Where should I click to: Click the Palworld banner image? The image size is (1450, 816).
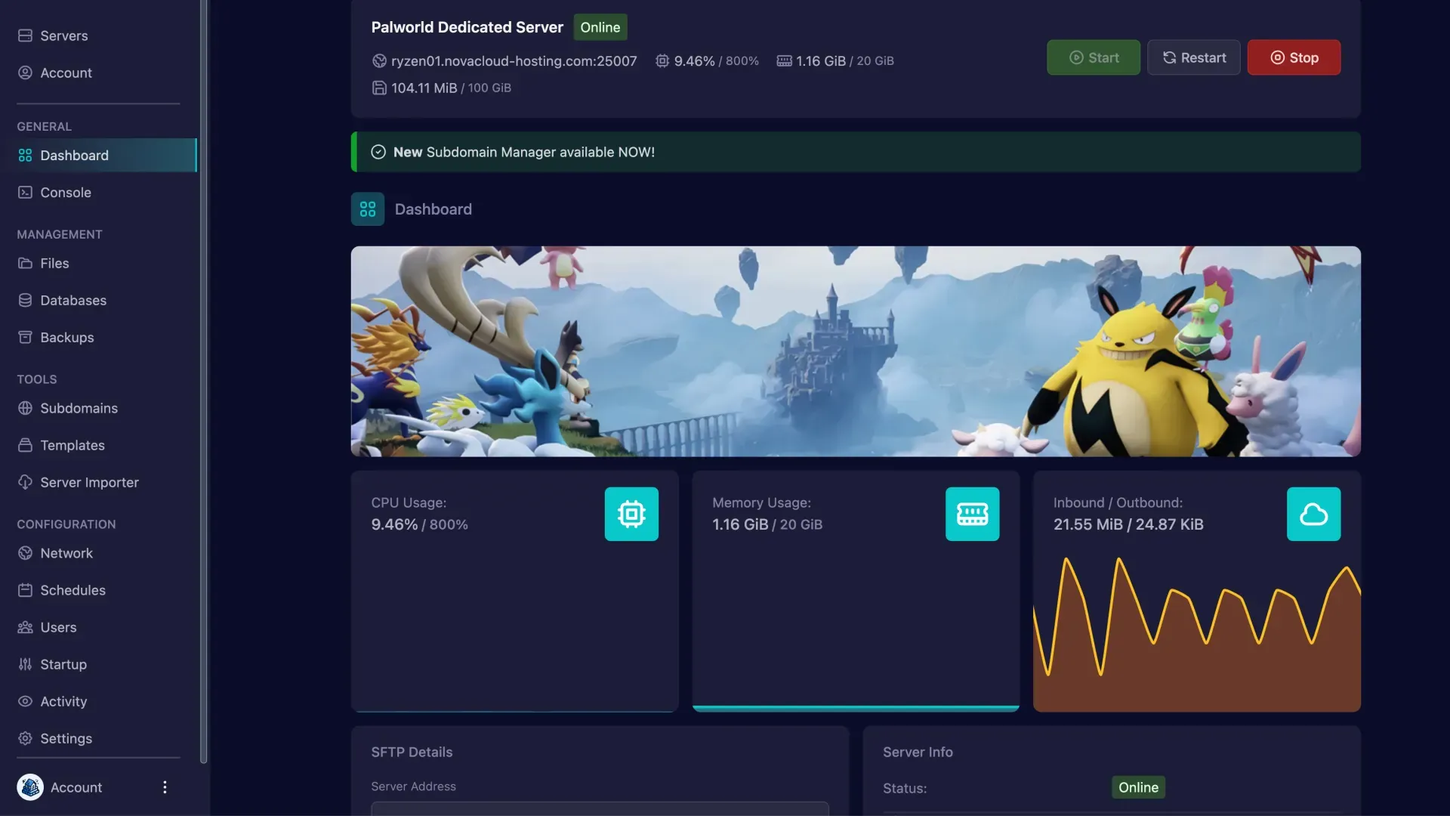coord(856,351)
